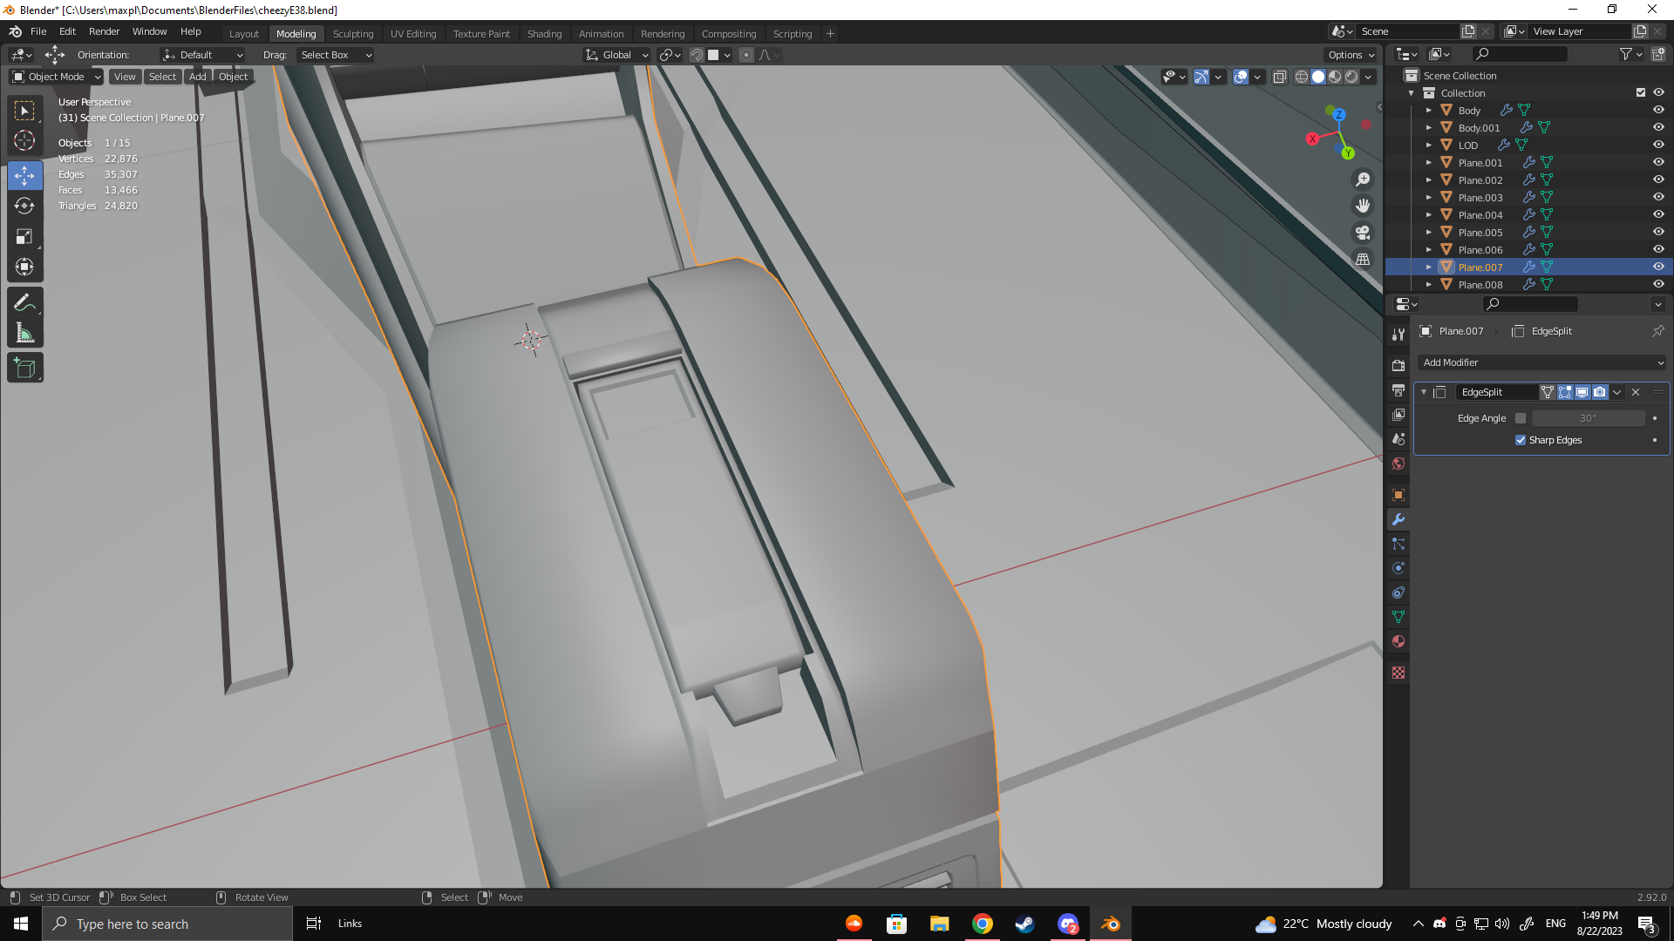
Task: Click the Options button in header
Action: coord(1351,55)
